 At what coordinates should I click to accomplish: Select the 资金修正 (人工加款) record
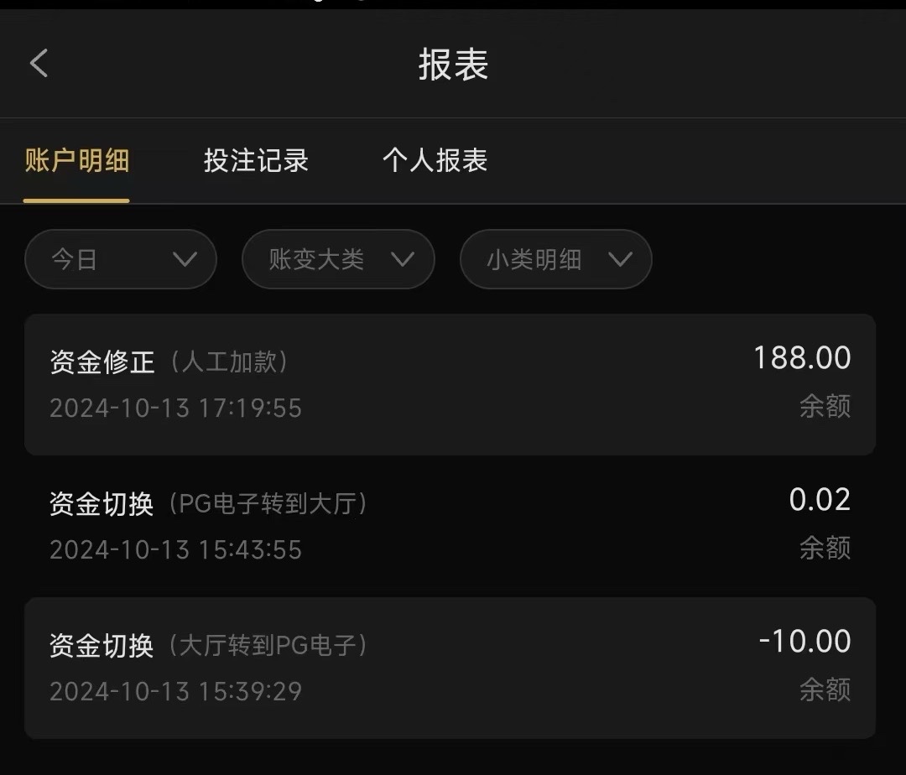[x=450, y=384]
